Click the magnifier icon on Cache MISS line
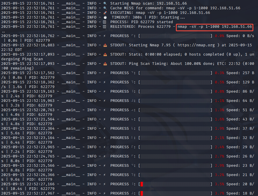 (x=105, y=8)
